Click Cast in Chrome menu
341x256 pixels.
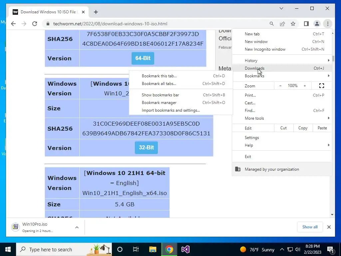pyautogui.click(x=282, y=103)
